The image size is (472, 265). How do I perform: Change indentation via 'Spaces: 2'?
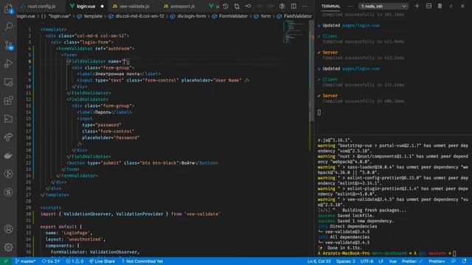pos(346,261)
